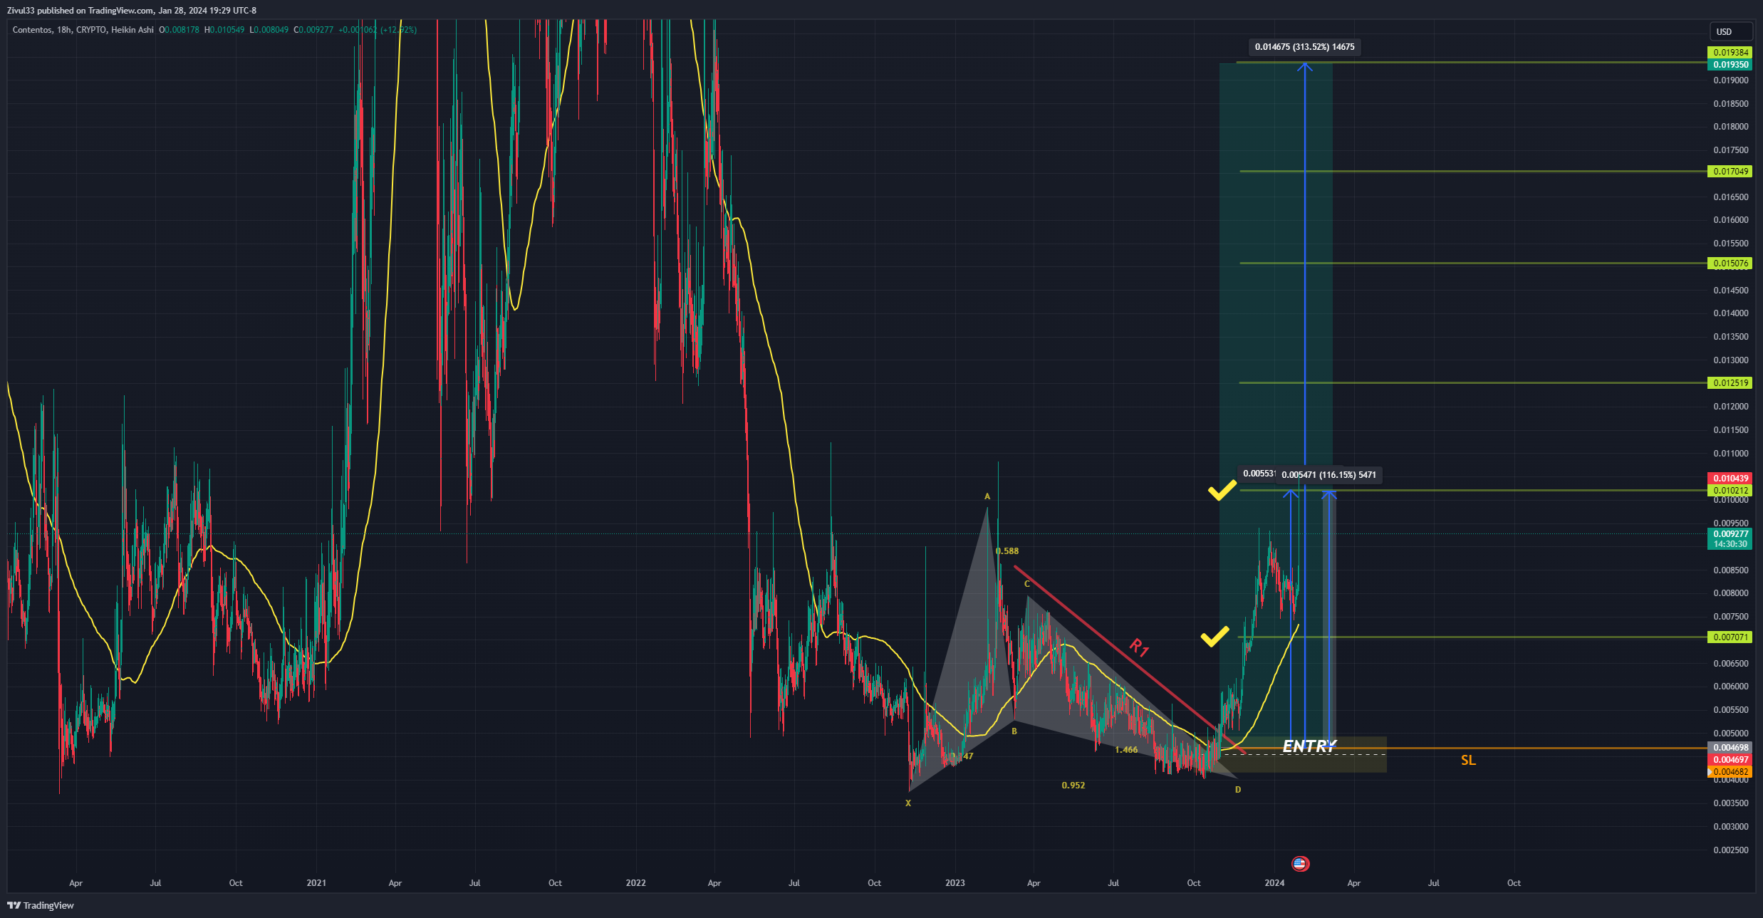Click the orange 0.004682 price label
The image size is (1763, 918).
[x=1730, y=772]
